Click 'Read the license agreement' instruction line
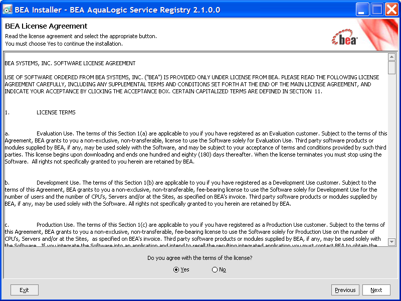This screenshot has width=401, height=301. (x=81, y=36)
